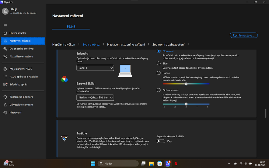269x168 pixels.
Task: Open Nastavení vstupního zařízení tab
Action: 126,45
